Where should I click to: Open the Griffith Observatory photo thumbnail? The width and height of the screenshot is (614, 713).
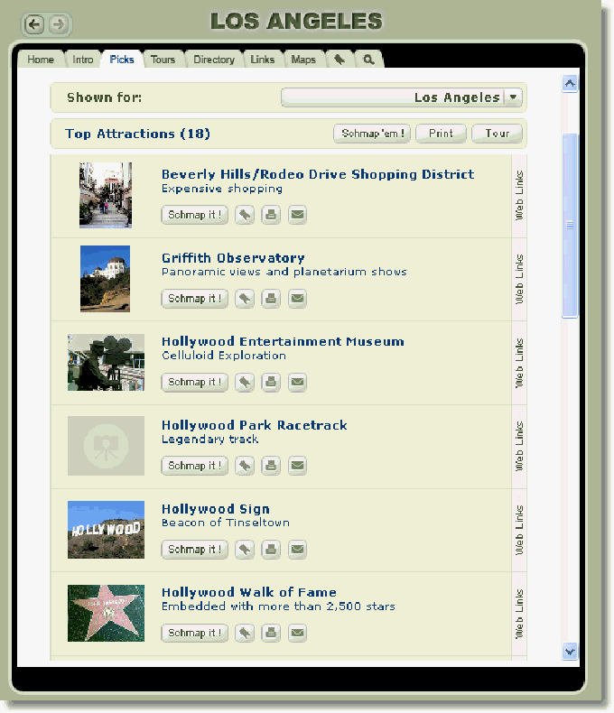[105, 279]
